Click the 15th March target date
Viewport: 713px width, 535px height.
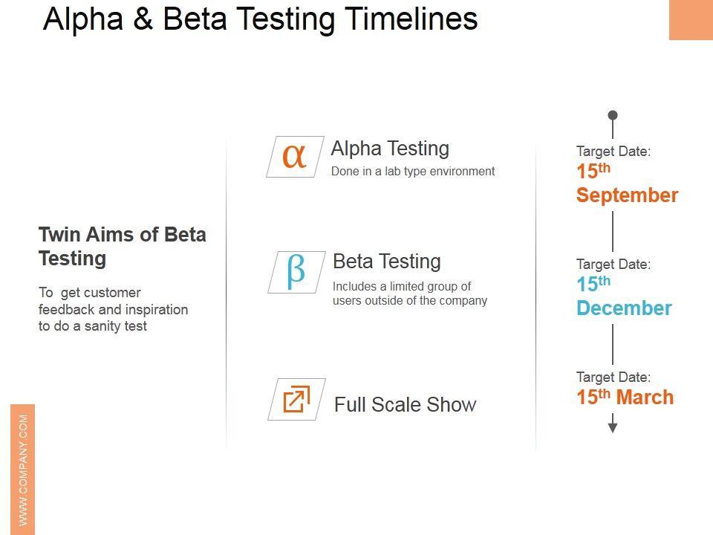(625, 398)
